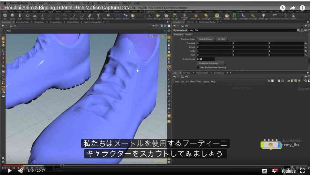Select the Box shelf tool
This screenshot has height=175, width=310.
pos(5,16)
